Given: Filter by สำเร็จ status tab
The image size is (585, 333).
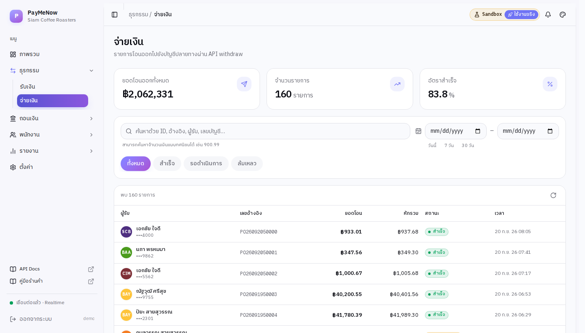Looking at the screenshot, I should click(x=167, y=164).
